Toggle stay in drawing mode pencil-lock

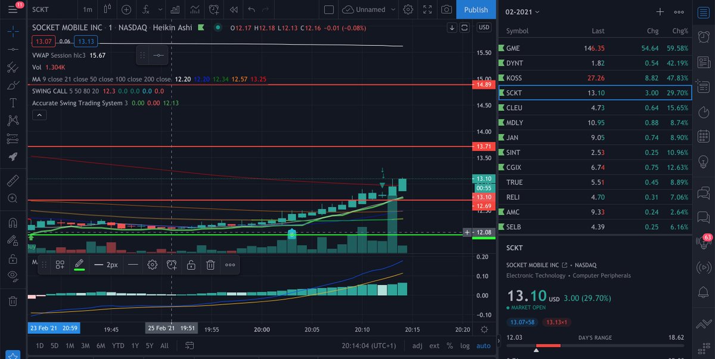[13, 241]
